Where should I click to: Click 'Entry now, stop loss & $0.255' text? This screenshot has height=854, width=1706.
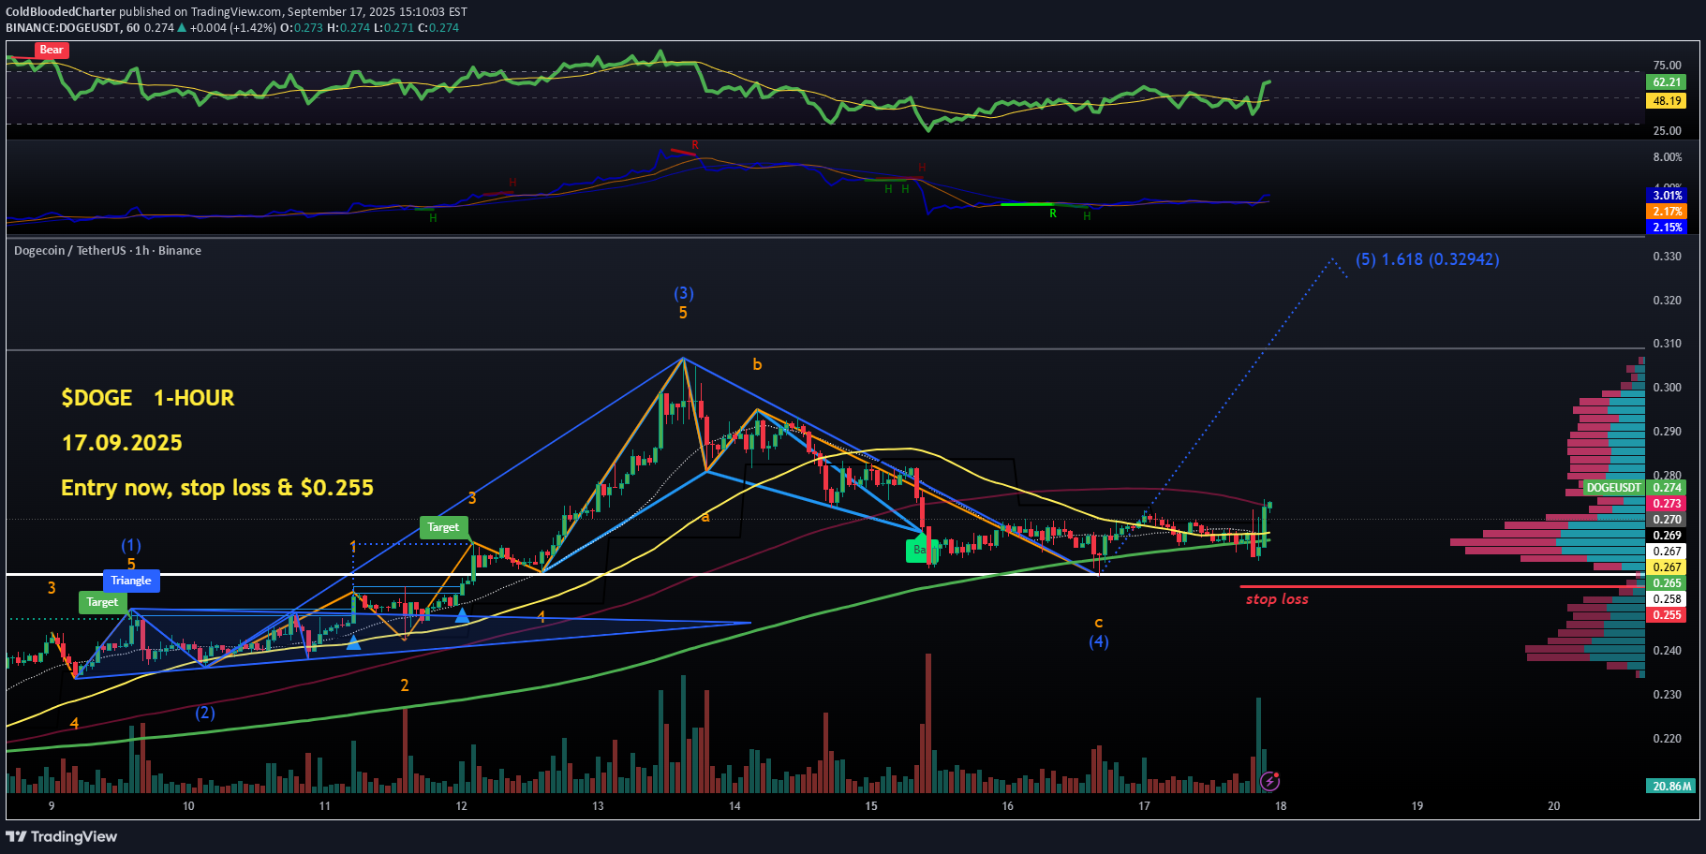point(217,488)
